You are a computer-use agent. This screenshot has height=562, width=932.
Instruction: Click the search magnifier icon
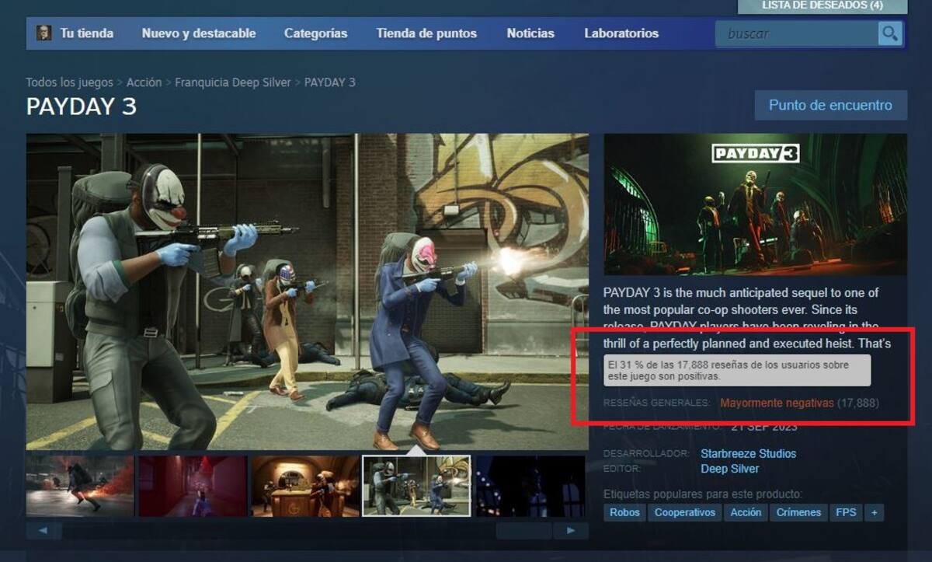click(x=890, y=33)
